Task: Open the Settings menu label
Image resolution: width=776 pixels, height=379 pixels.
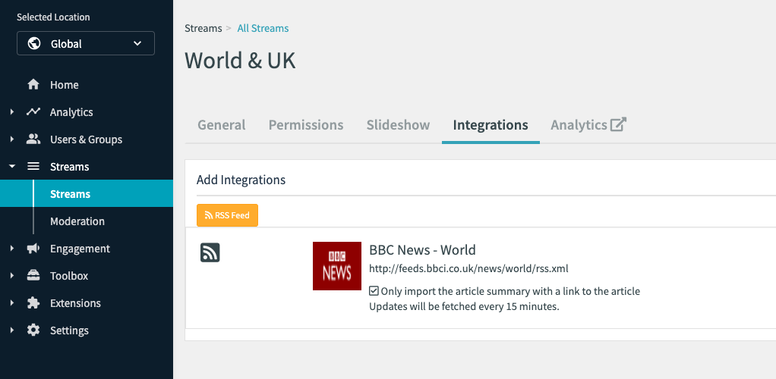Action: coord(69,330)
